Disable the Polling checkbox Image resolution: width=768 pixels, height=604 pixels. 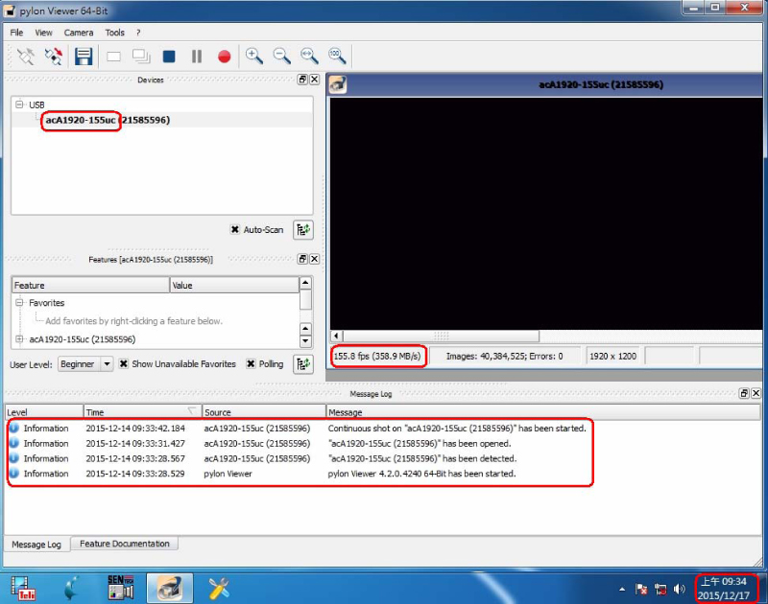pos(251,364)
